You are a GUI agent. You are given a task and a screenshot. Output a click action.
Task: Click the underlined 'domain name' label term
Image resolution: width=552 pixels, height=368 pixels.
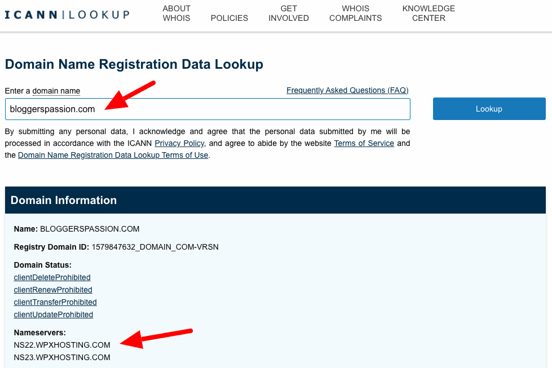coord(56,91)
